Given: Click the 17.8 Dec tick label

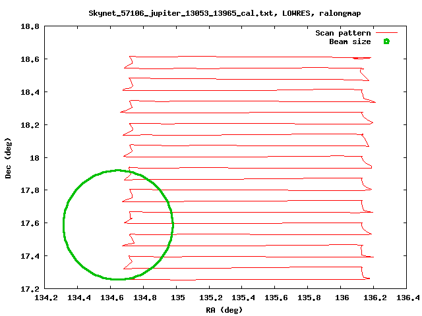Looking at the screenshot, I should pos(30,190).
